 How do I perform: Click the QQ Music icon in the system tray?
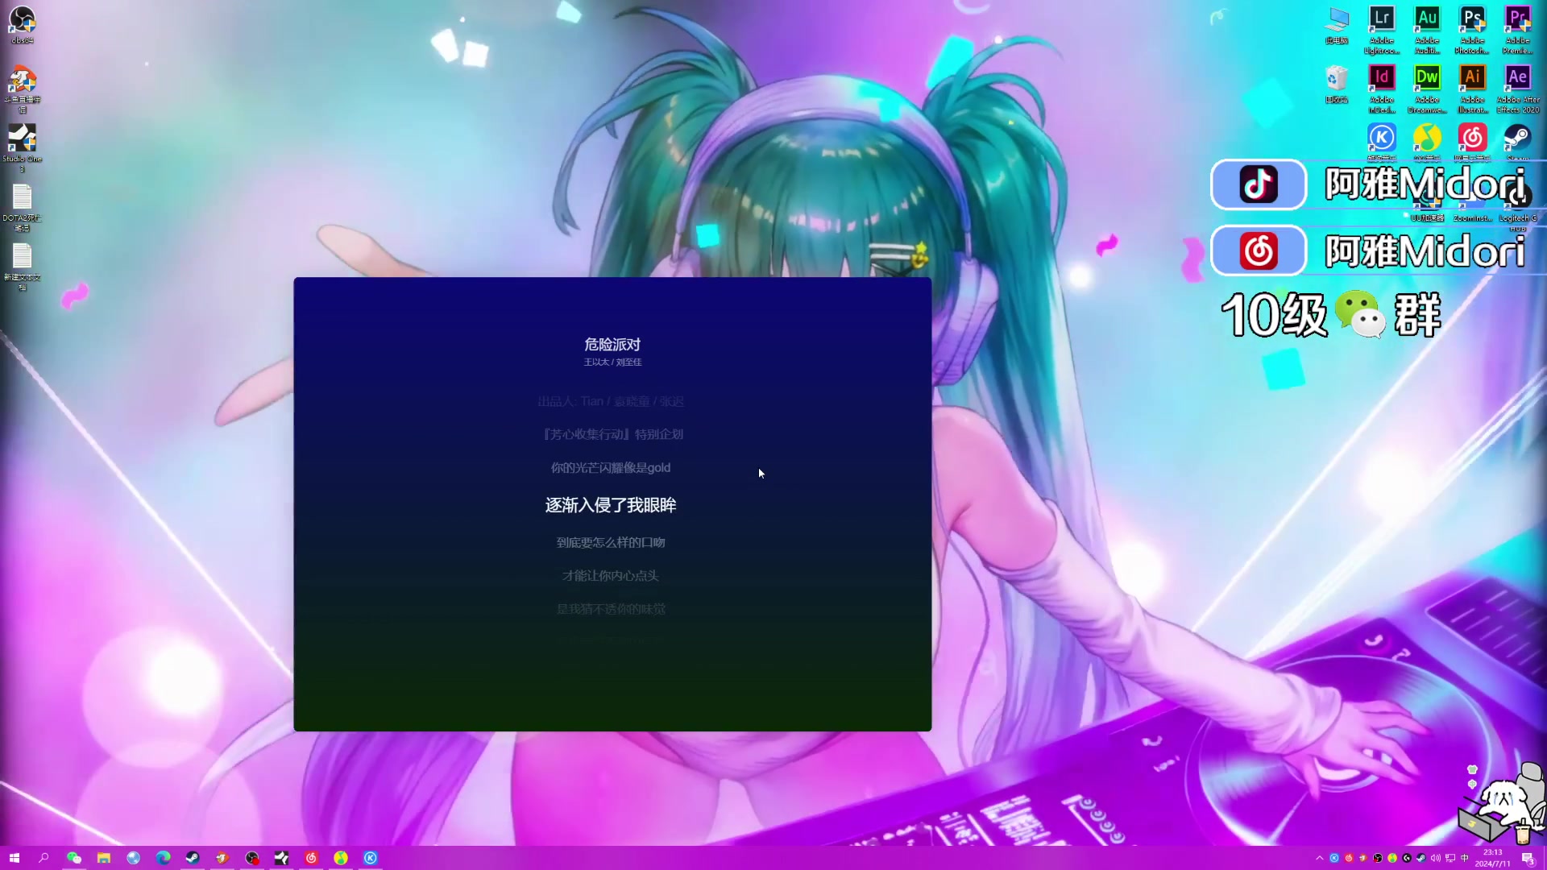(1392, 858)
